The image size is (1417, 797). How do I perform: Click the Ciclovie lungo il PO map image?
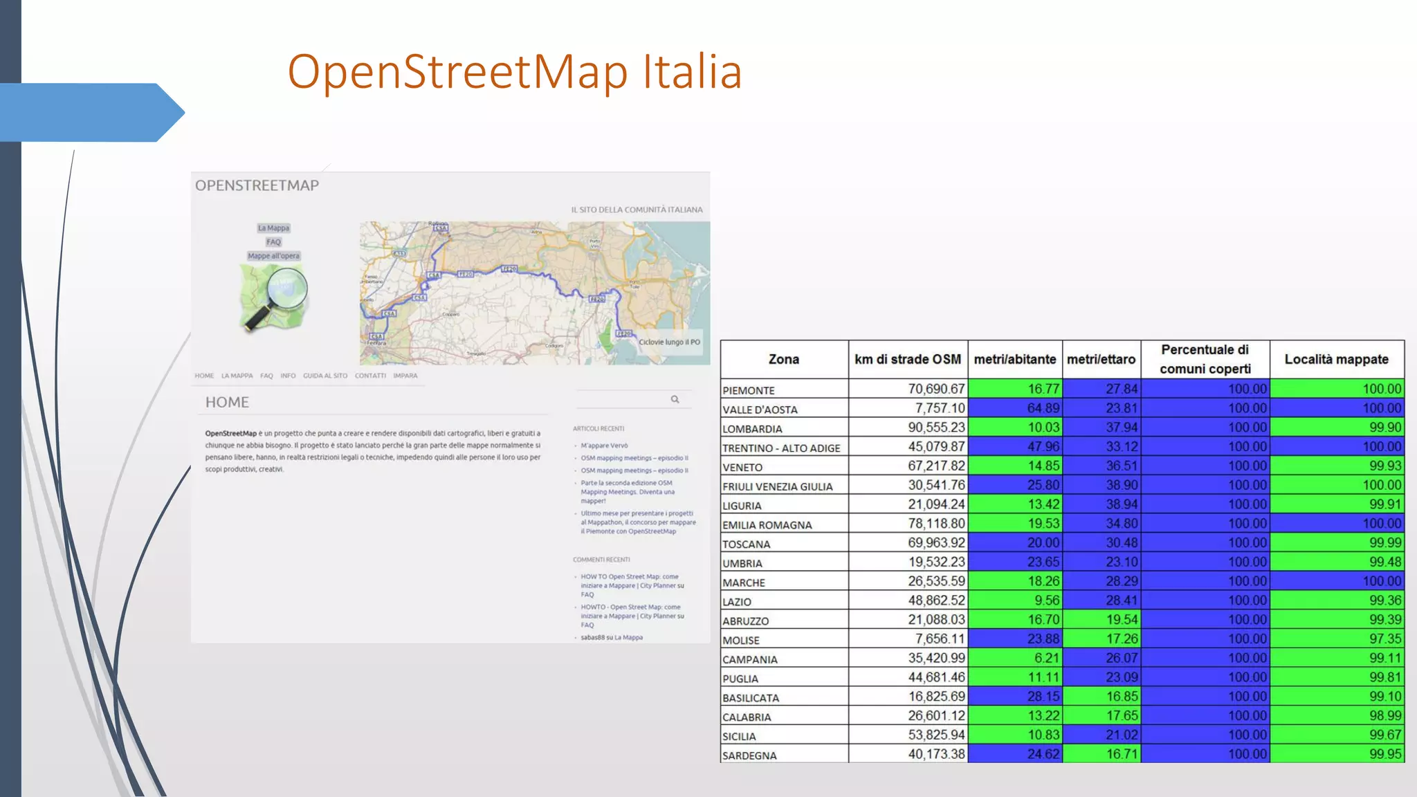coord(534,293)
